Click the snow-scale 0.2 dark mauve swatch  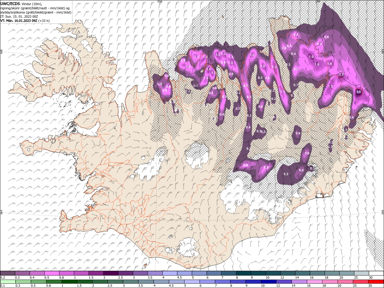[x=7, y=273]
